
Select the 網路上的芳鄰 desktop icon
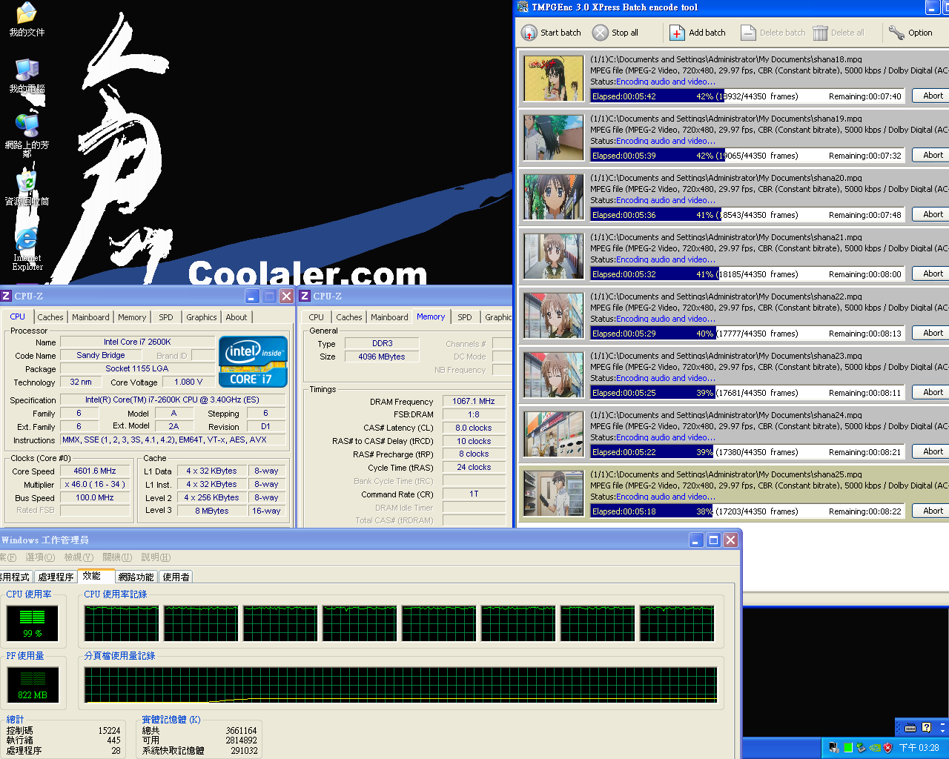click(x=27, y=135)
